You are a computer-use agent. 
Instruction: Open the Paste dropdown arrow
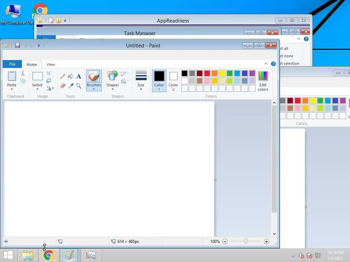(x=12, y=89)
